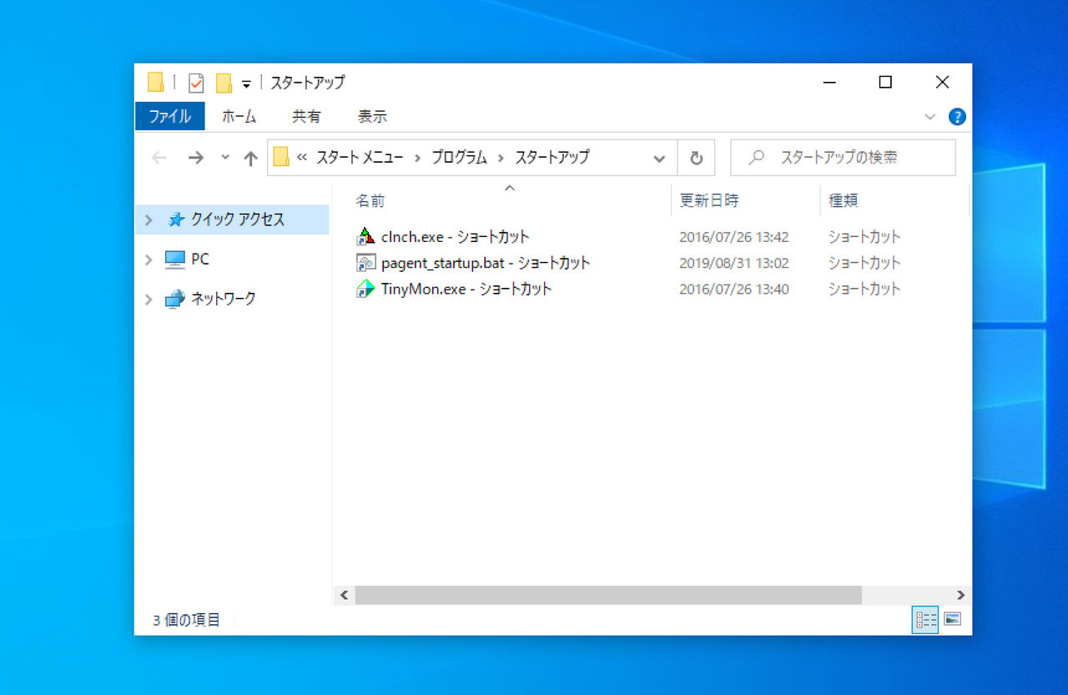The image size is (1068, 695).
Task: Switch to the 共有 ribbon tab
Action: coord(306,116)
